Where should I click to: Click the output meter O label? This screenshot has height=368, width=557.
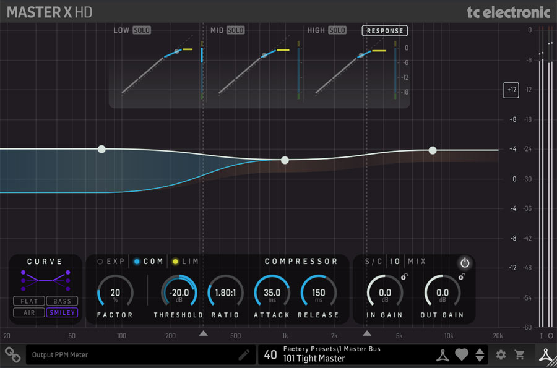(550, 336)
